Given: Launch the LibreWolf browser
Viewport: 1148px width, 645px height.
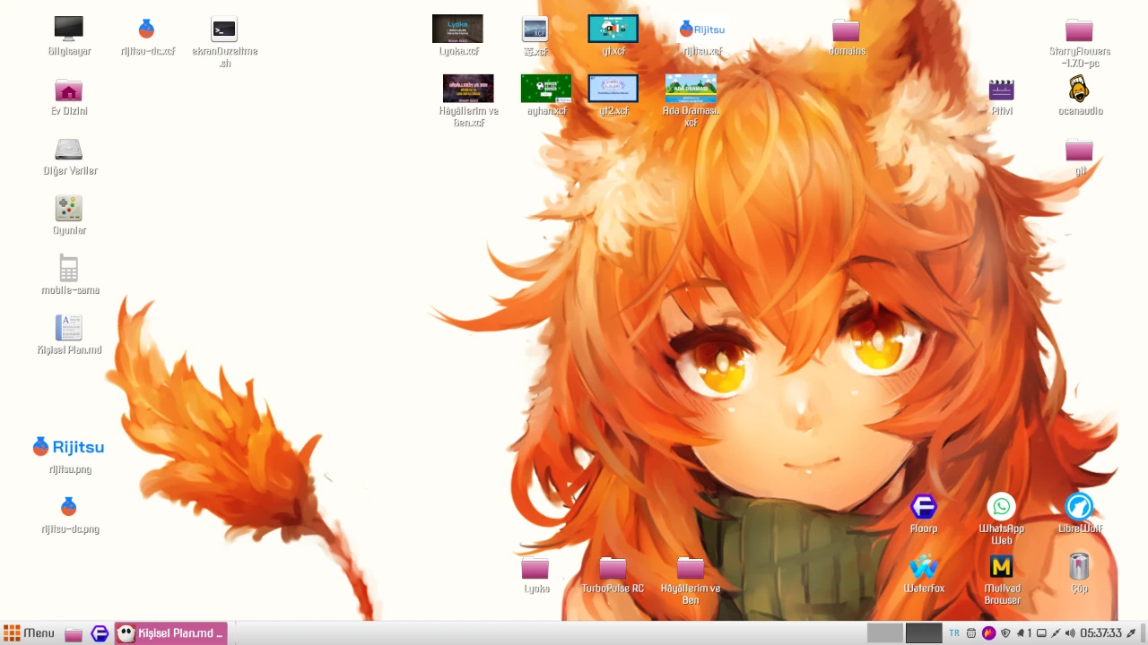Looking at the screenshot, I should coord(1080,507).
